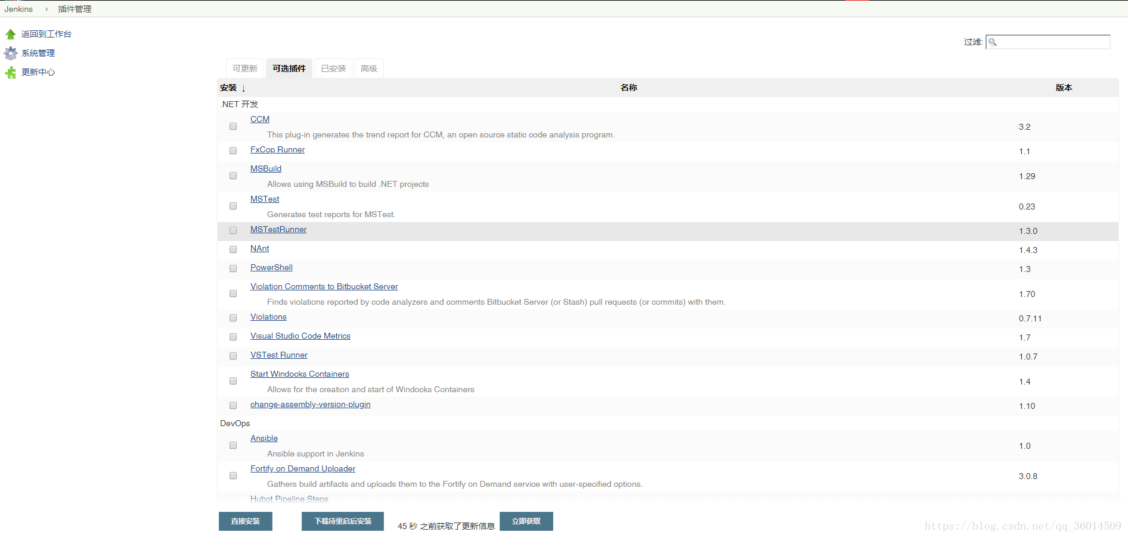Click the .NET 开发 category heading
This screenshot has width=1128, height=538.
[x=239, y=104]
